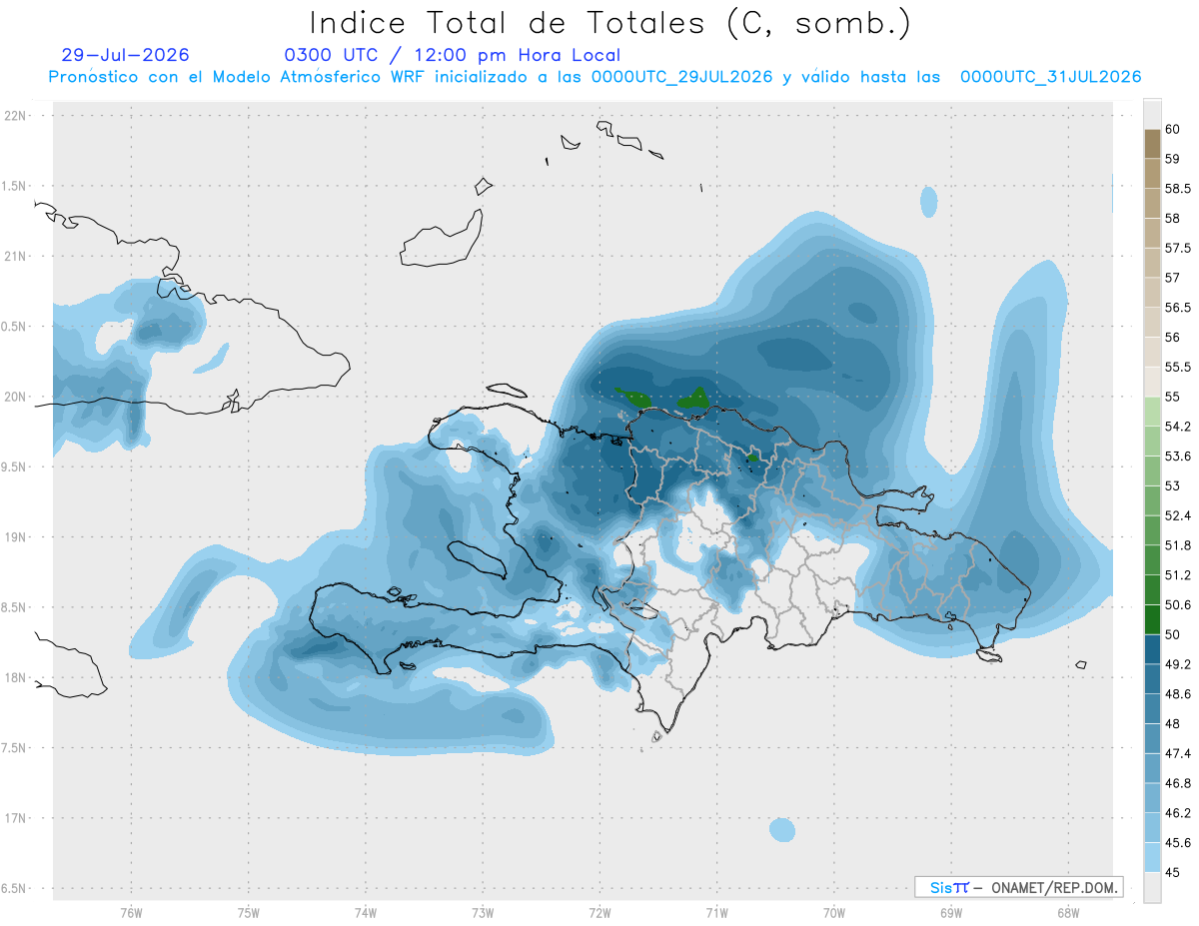Click the legend swatch between 55 and 55.5
Screen dimensions: 1199x926
[1152, 382]
